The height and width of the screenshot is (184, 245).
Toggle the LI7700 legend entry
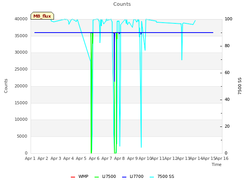133,176
